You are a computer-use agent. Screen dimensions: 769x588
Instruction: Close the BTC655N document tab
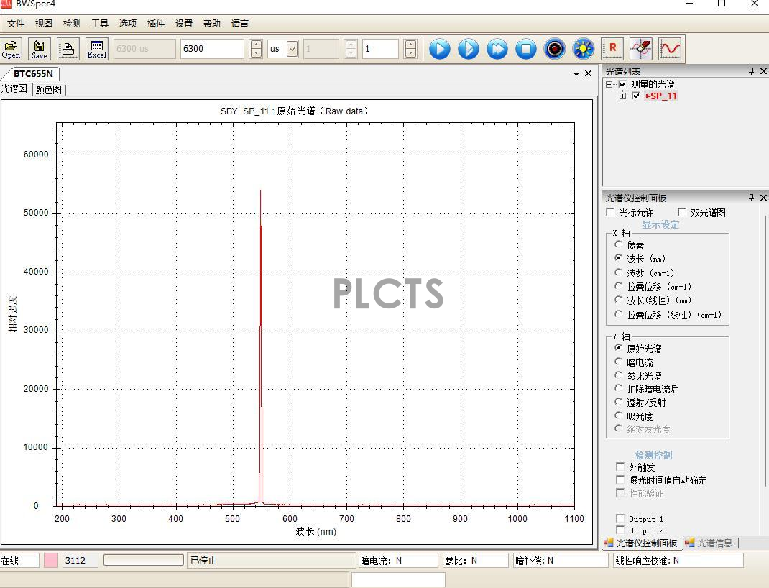click(x=588, y=73)
